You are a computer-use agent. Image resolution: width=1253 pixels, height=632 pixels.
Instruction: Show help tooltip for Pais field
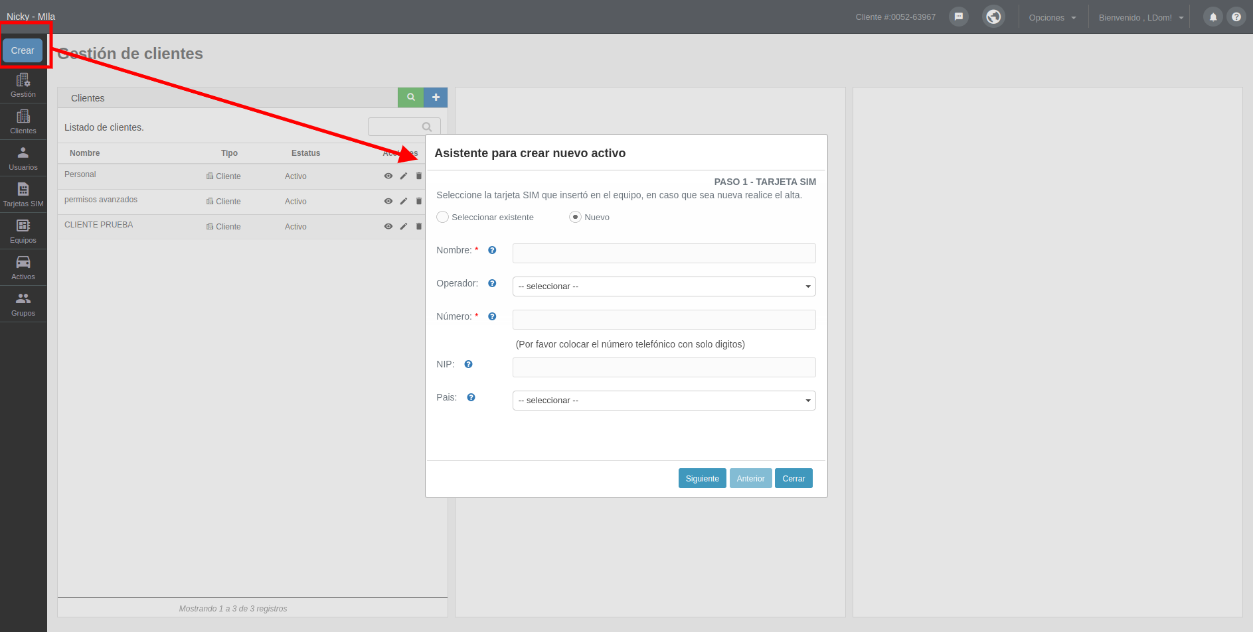click(x=471, y=397)
